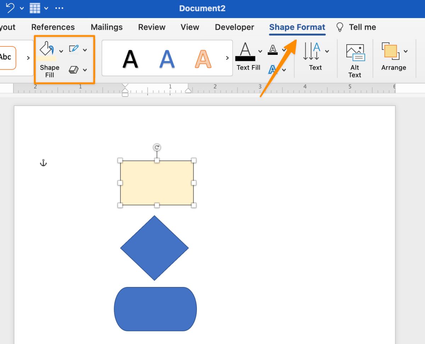Click the Shape Outline pen icon
This screenshot has width=425, height=344.
pyautogui.click(x=74, y=48)
